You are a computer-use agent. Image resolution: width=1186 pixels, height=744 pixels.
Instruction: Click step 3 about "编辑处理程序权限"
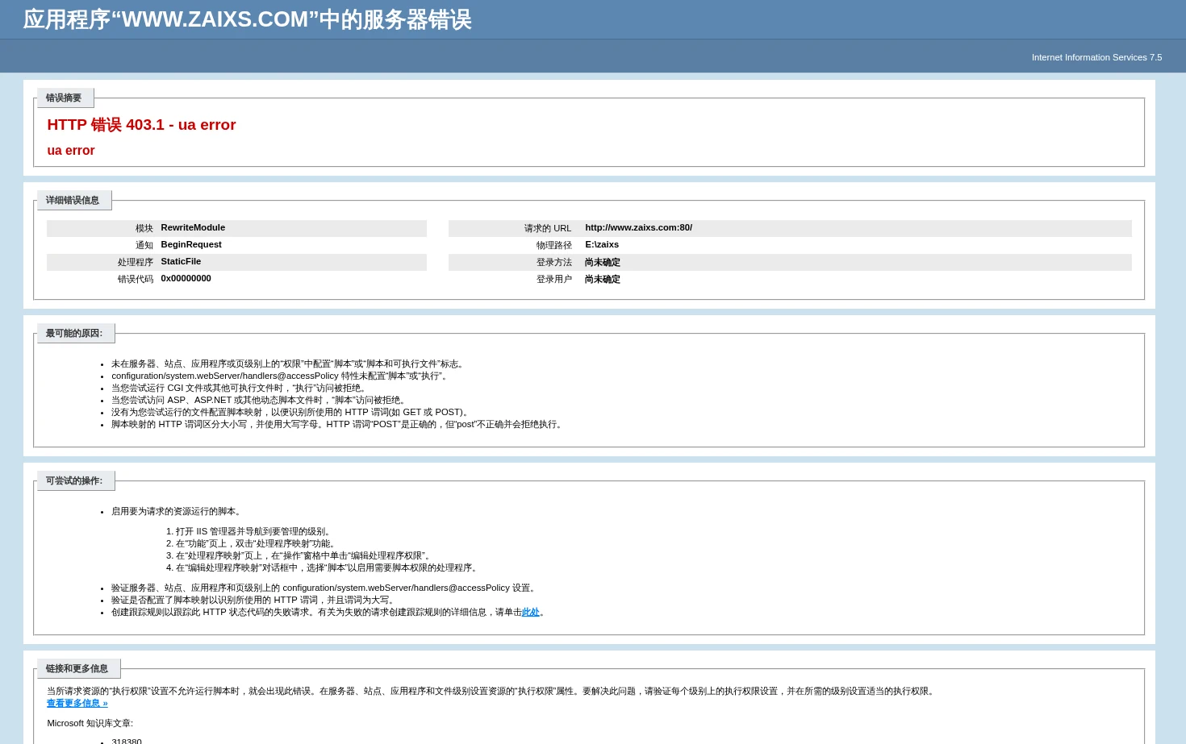click(305, 556)
